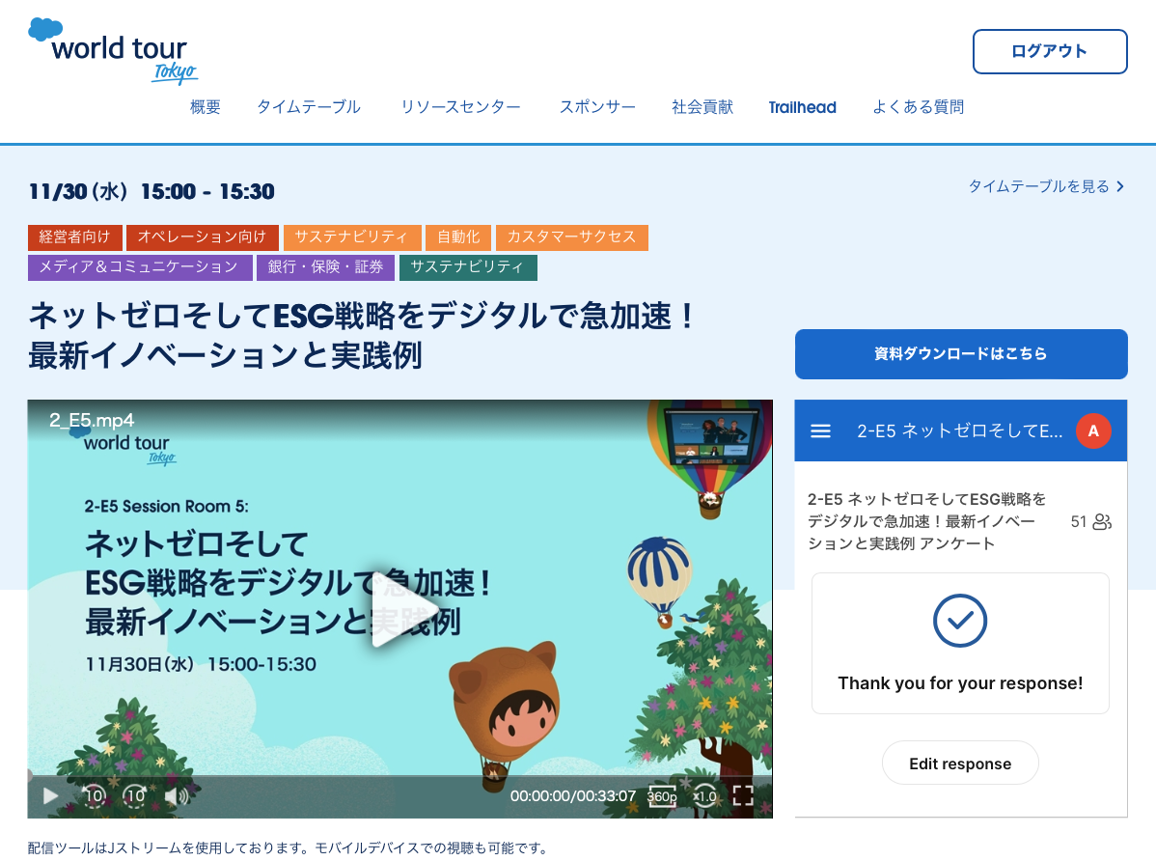Screen dimensions: 1156x861
Task: Click the video seek progress bar
Action: pyautogui.click(x=400, y=776)
